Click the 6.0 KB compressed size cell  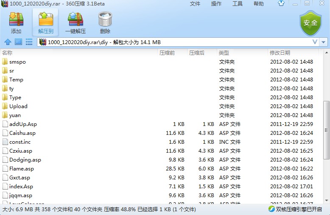pyautogui.click(x=206, y=169)
